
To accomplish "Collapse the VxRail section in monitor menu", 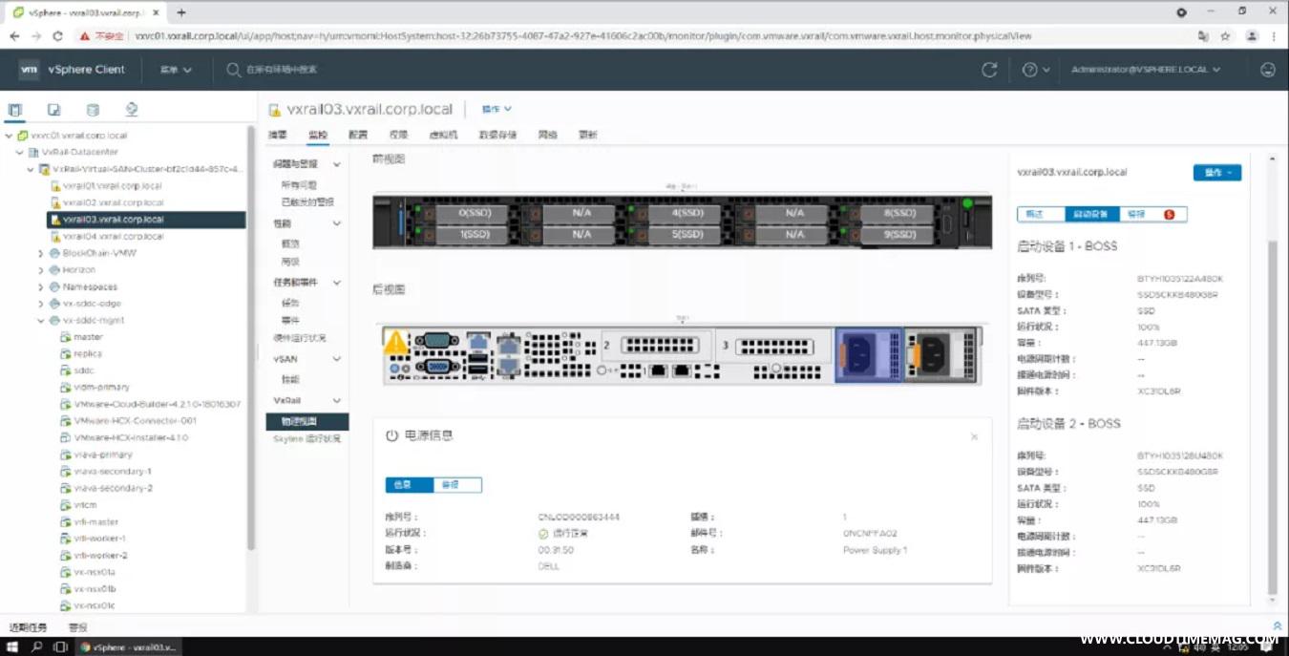I will (336, 401).
